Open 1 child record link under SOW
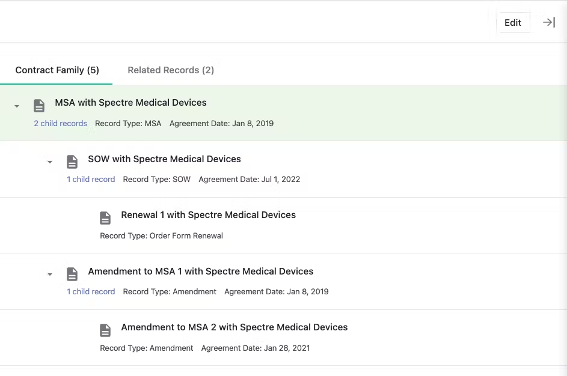This screenshot has width=567, height=376. click(x=91, y=180)
